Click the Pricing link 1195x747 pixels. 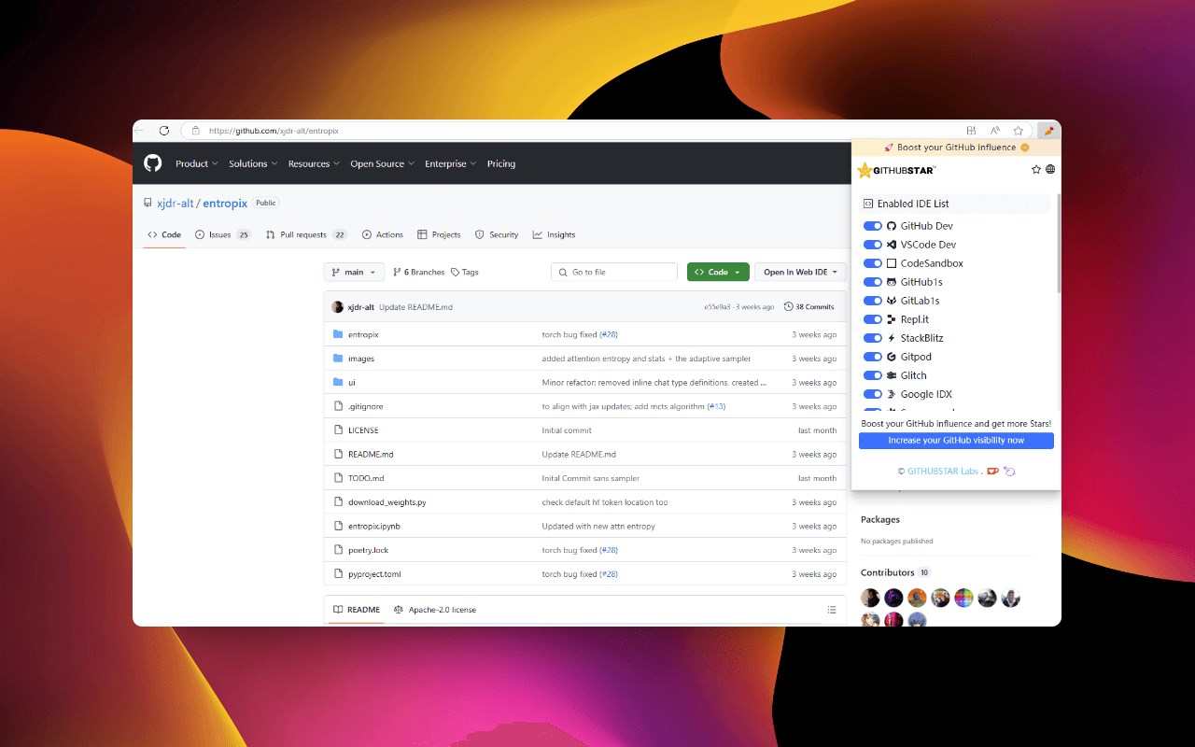[501, 163]
